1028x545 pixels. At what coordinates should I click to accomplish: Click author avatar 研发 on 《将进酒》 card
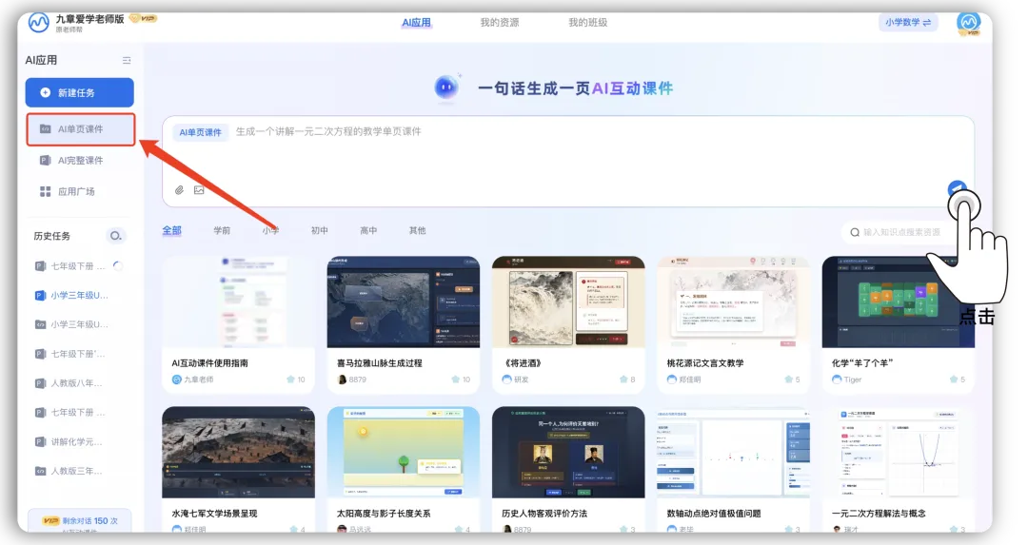pyautogui.click(x=506, y=380)
